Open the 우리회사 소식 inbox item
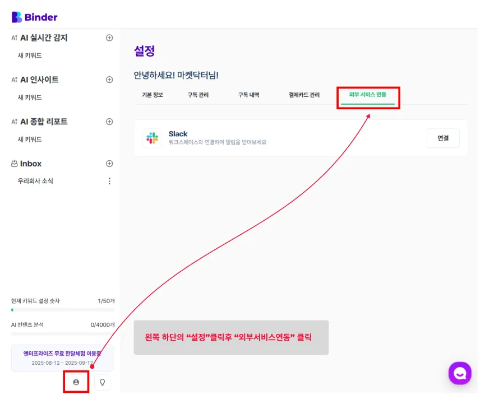The image size is (485, 404). pos(35,181)
